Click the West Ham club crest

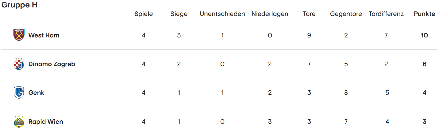(19, 35)
